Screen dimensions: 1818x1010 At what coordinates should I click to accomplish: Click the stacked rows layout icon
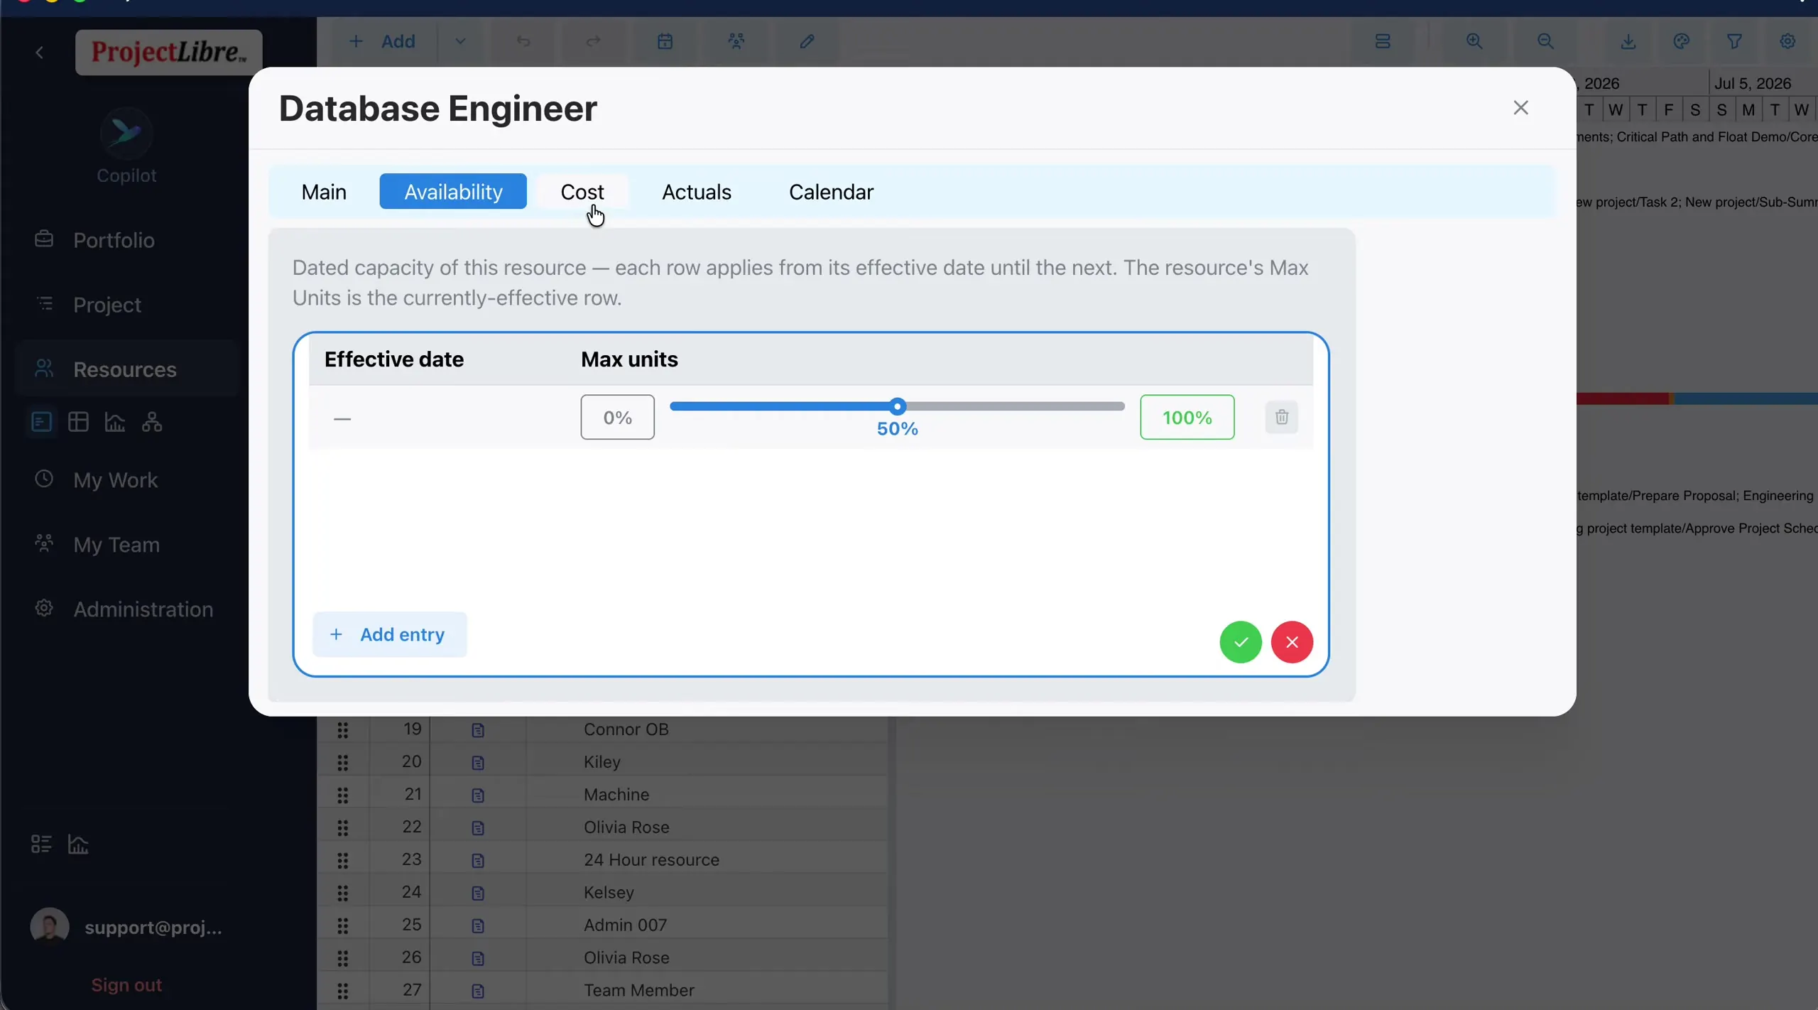[1383, 41]
